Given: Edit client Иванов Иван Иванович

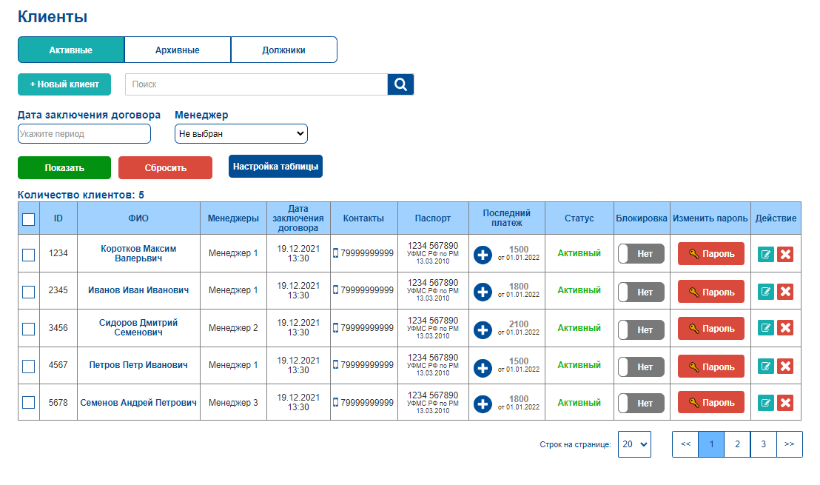Looking at the screenshot, I should pyautogui.click(x=766, y=292).
